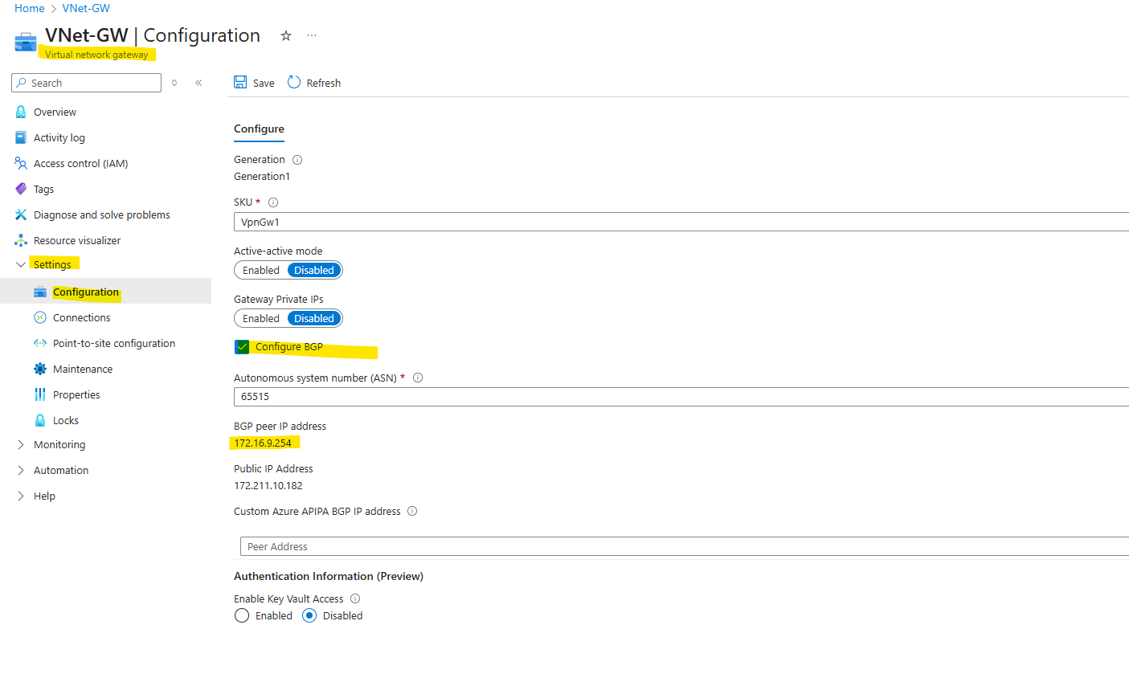Click the Overview icon in sidebar
Screen dimensions: 1129x678
tap(21, 112)
